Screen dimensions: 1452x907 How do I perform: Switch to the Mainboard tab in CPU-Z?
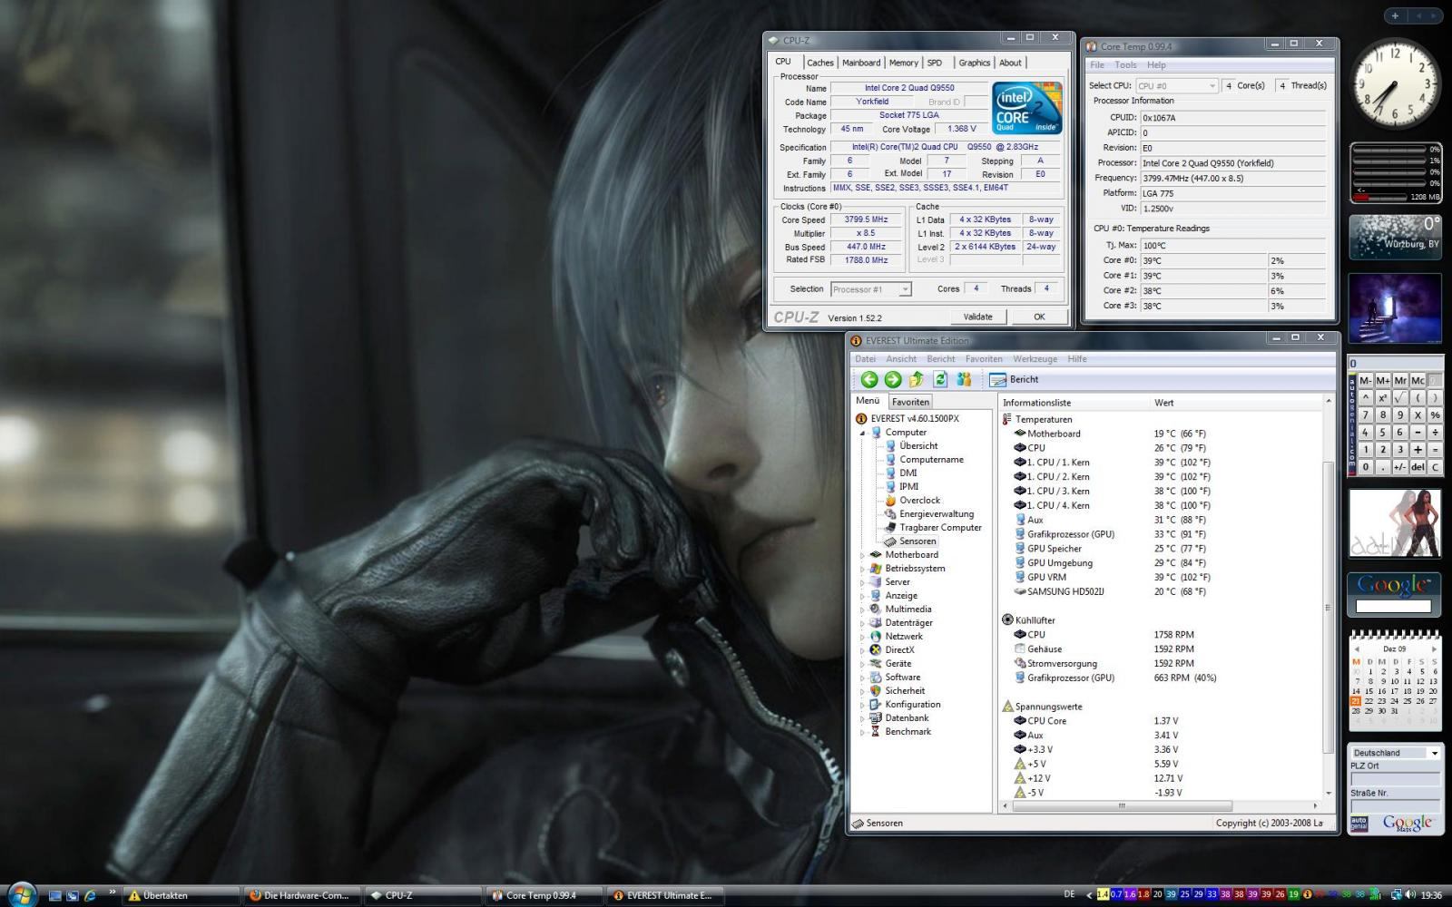(x=861, y=63)
